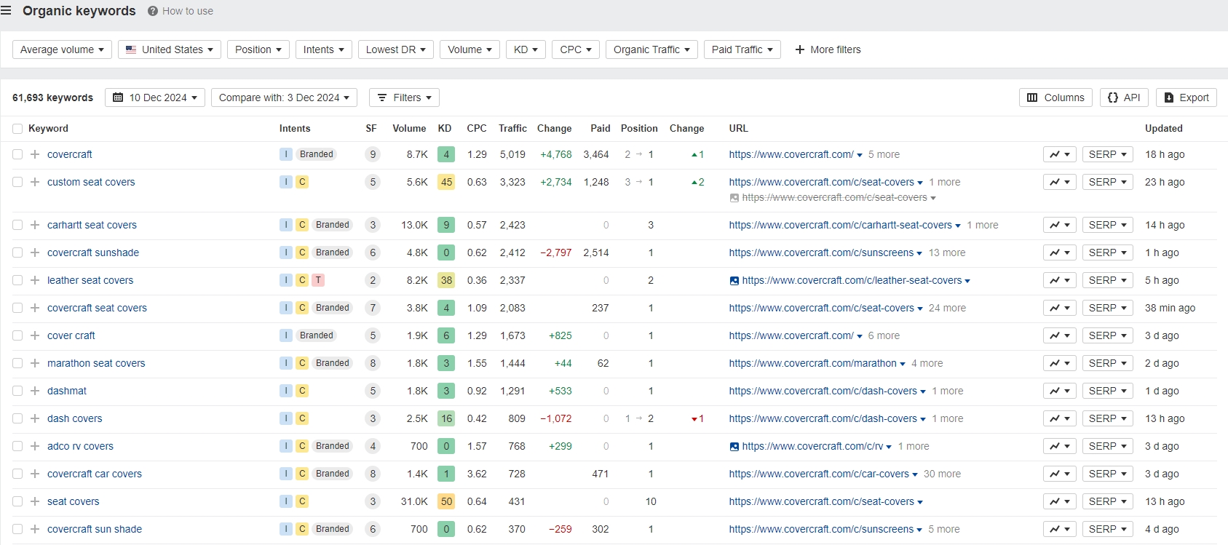The width and height of the screenshot is (1228, 545).
Task: Click the API button
Action: click(x=1124, y=98)
